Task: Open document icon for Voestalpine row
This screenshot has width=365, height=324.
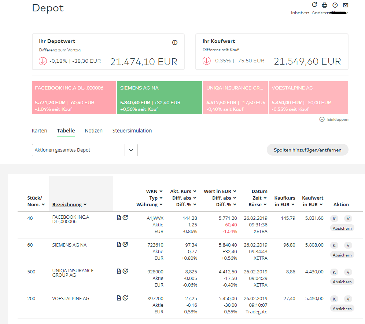Action: click(x=119, y=298)
